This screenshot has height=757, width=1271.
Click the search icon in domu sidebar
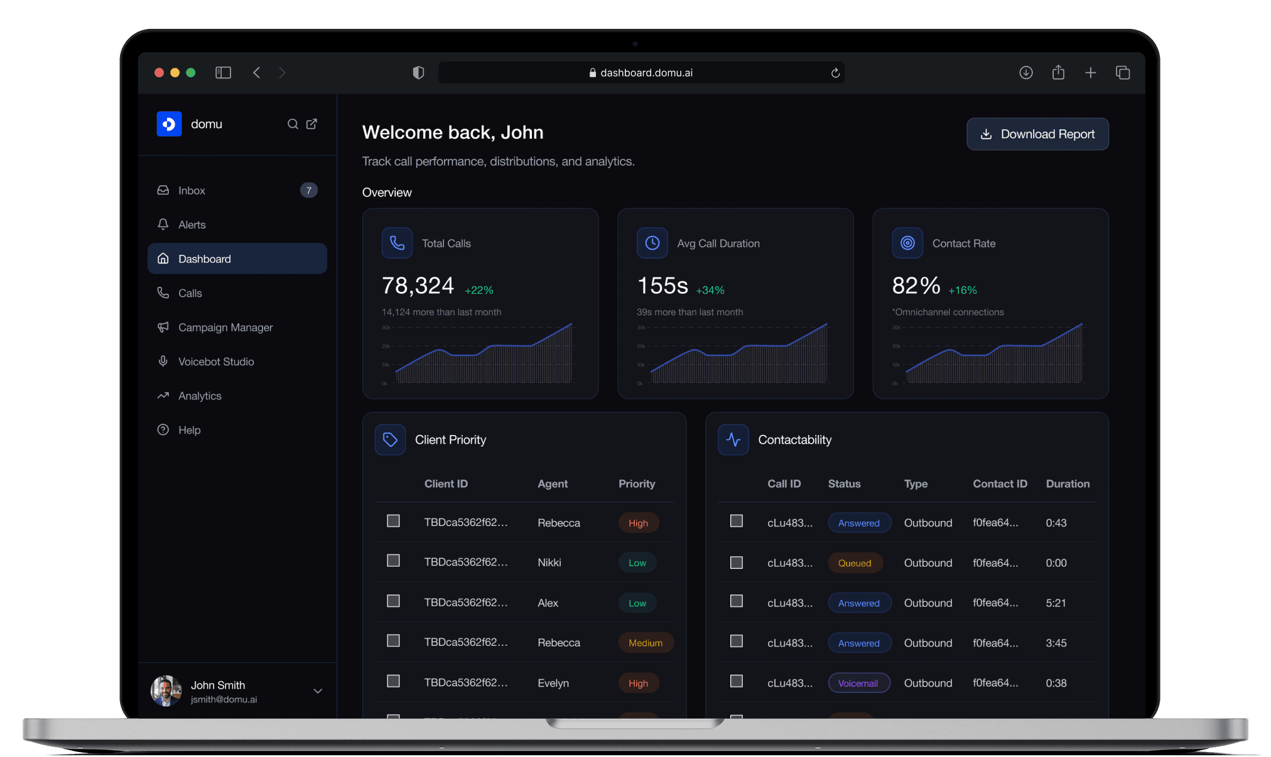(x=293, y=124)
